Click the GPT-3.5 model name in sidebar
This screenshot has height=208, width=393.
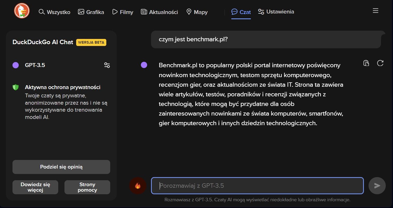[x=35, y=65]
